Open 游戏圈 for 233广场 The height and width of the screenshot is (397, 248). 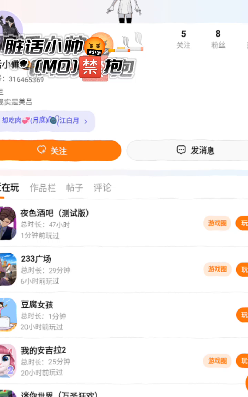(x=217, y=269)
